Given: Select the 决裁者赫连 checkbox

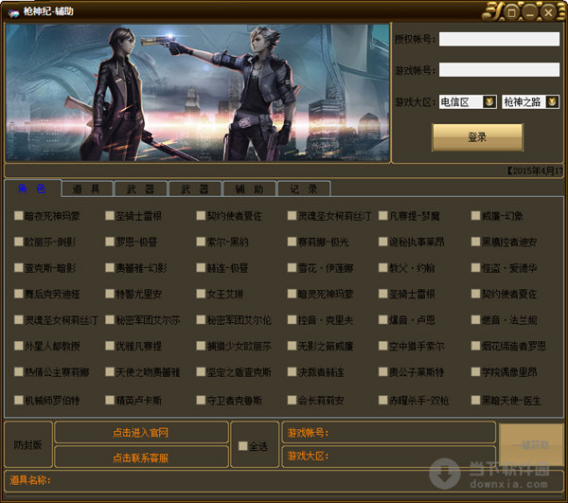Looking at the screenshot, I should tap(292, 372).
